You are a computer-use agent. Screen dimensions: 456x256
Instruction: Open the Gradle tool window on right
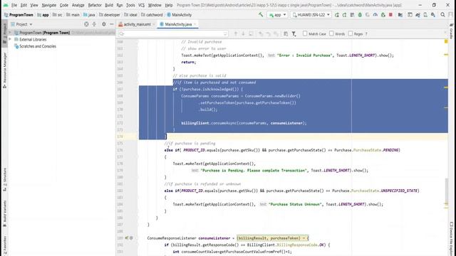click(451, 31)
